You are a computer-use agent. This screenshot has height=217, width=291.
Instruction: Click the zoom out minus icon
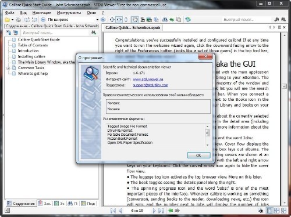pyautogui.click(x=43, y=20)
